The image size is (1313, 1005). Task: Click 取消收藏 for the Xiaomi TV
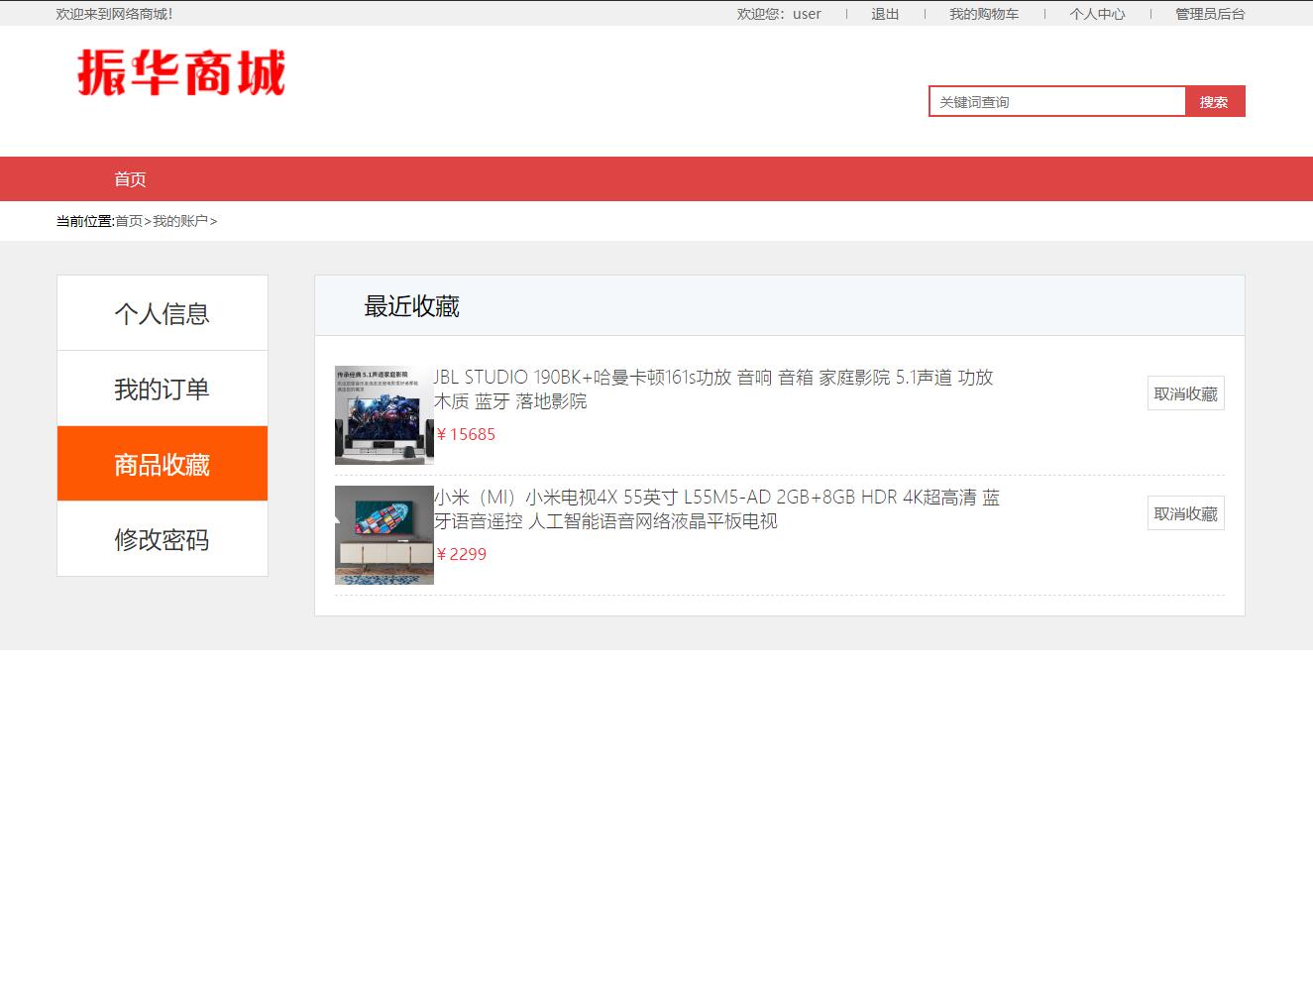(x=1185, y=512)
